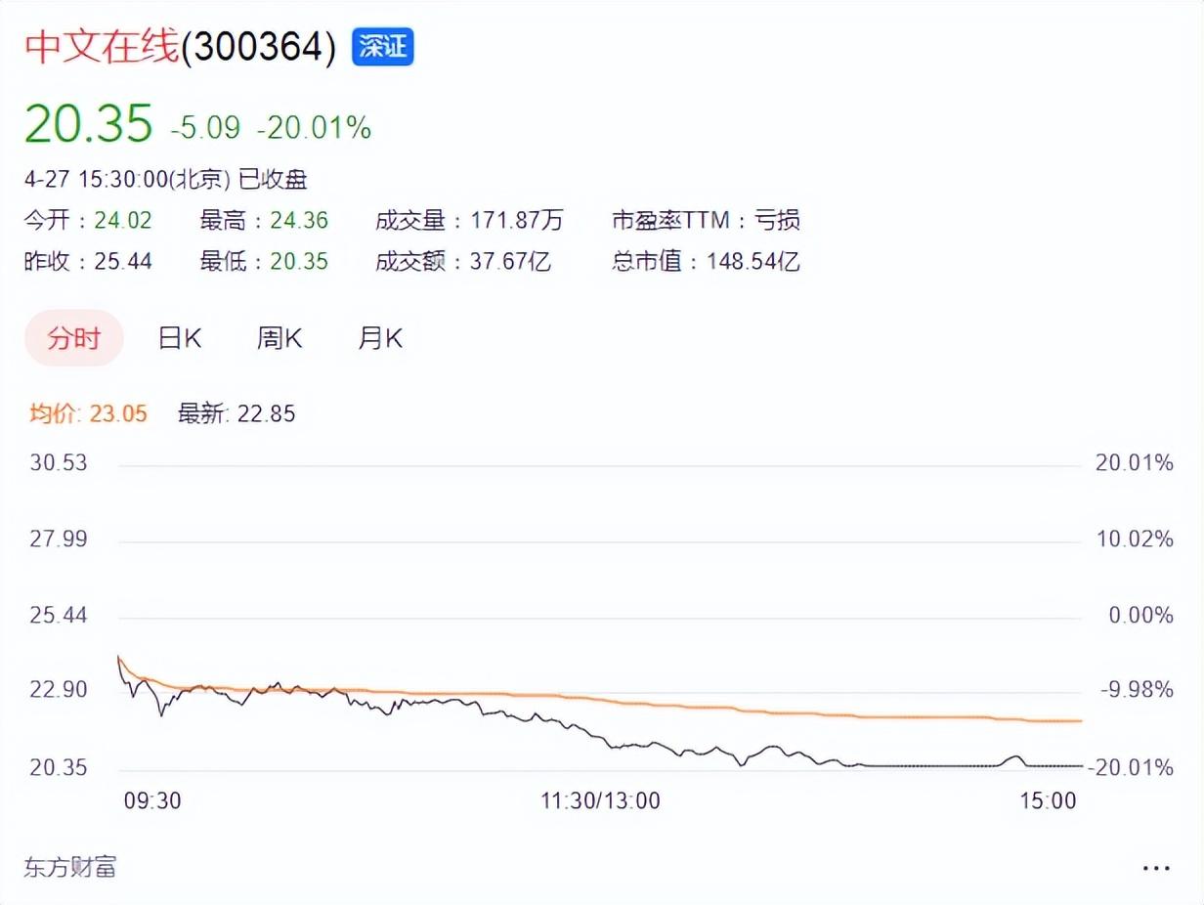Click the 11:30/13:00 time axis label
1204x905 pixels.
(601, 801)
